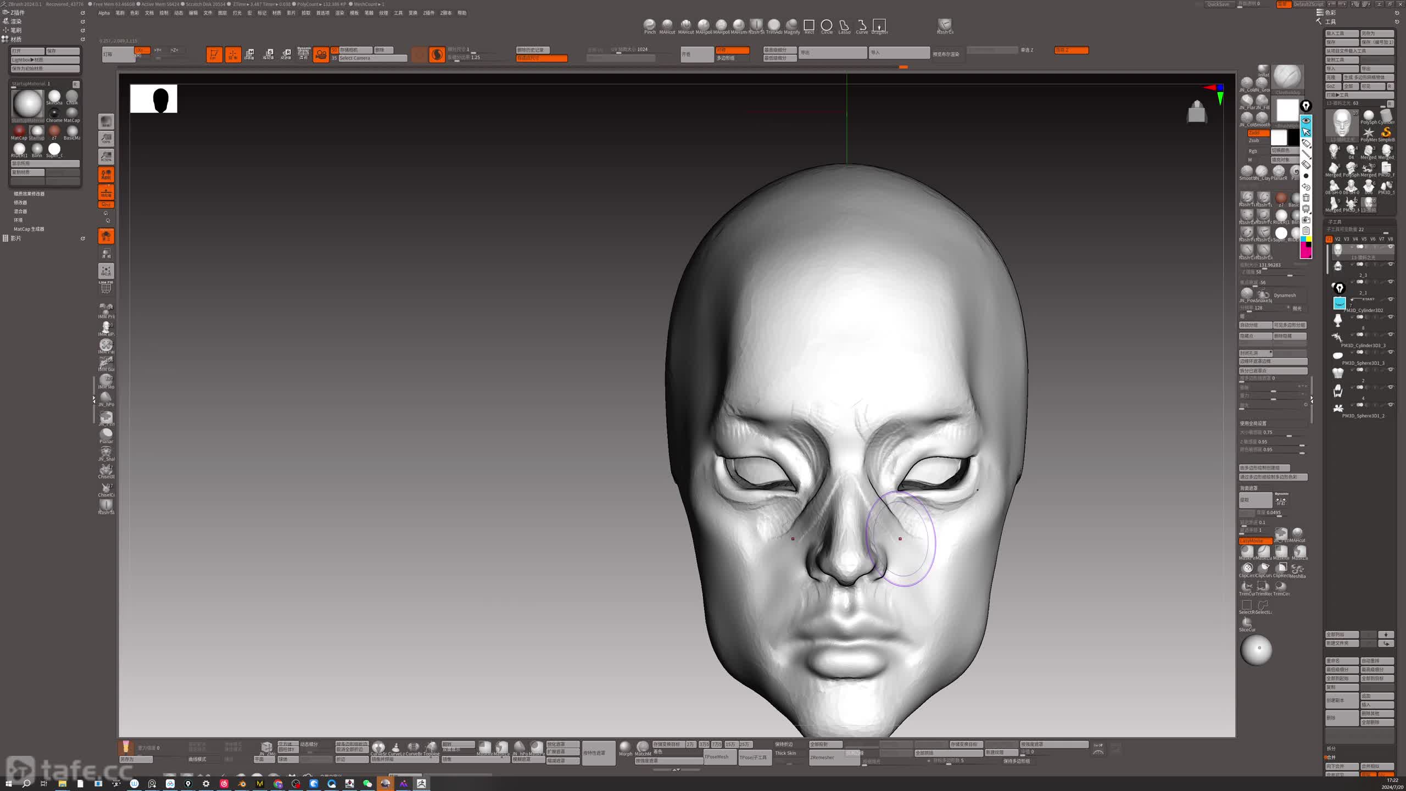Pick the Circle stroke shape icon
This screenshot has height=791, width=1406.
(x=826, y=25)
